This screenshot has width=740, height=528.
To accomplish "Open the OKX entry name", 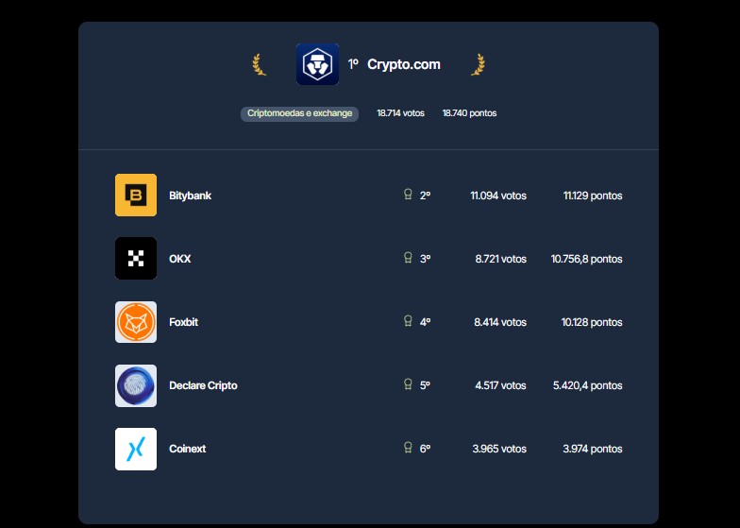I will pos(179,259).
